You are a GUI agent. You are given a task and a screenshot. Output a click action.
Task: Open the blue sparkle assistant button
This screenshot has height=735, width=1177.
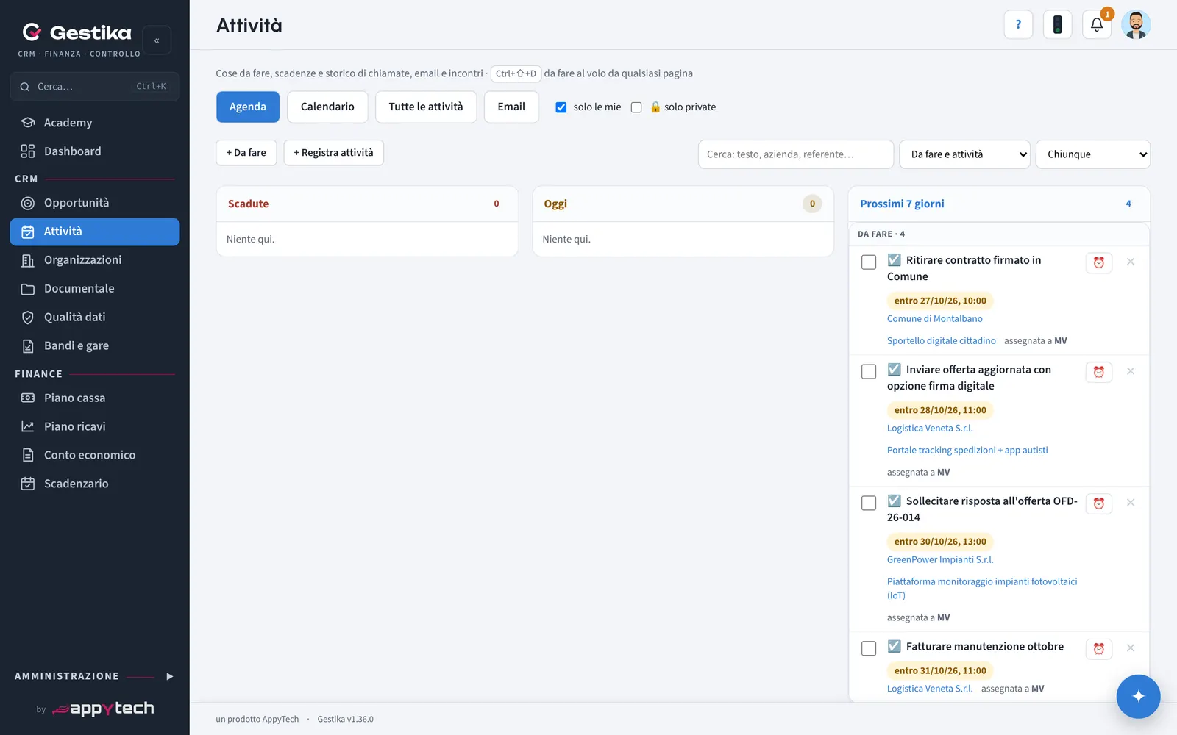tap(1138, 696)
